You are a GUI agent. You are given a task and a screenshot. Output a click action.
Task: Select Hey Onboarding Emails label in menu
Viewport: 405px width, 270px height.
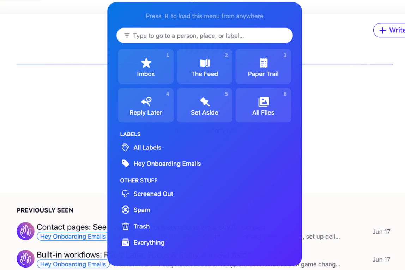coord(167,164)
